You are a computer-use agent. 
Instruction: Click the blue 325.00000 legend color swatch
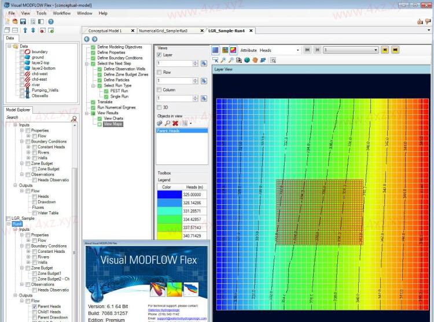[170, 194]
